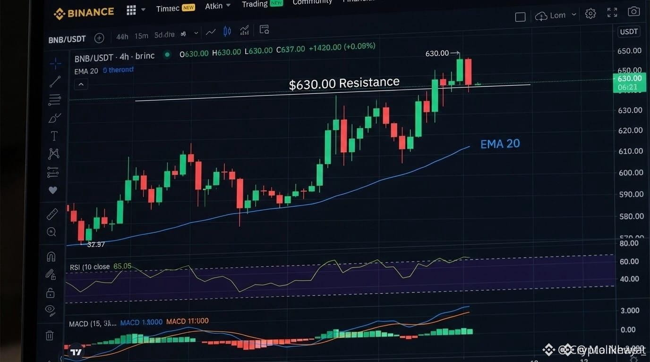Click the green 630.00 current price tag
The image size is (650, 362).
tap(629, 82)
